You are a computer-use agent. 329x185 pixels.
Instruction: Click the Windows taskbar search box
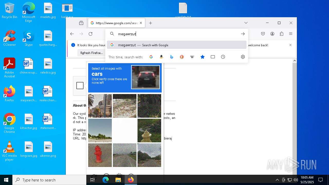(49, 180)
